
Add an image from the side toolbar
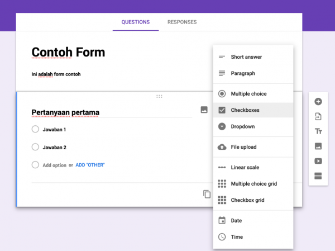318,146
